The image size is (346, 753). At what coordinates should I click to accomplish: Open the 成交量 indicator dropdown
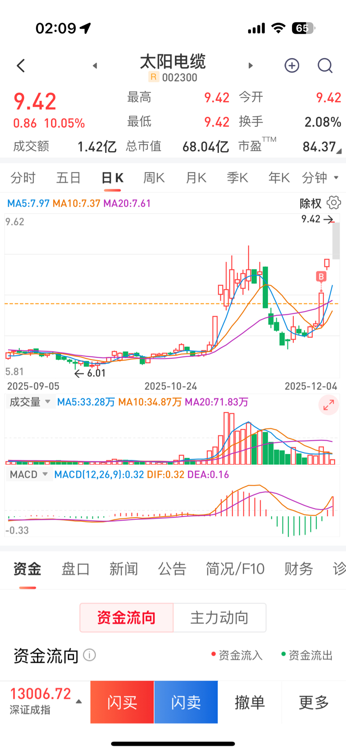[x=30, y=402]
